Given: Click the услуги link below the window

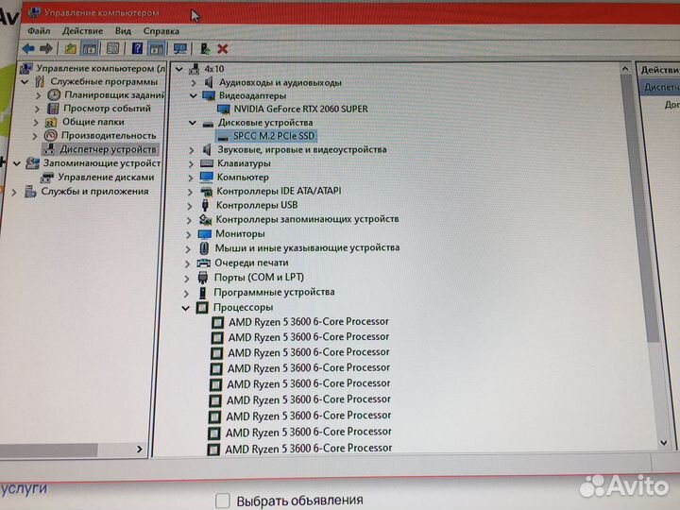Looking at the screenshot, I should (24, 489).
